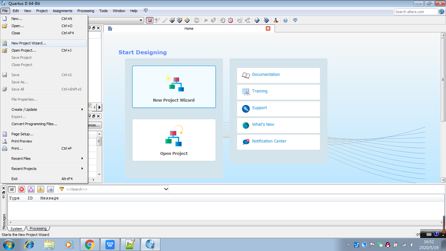This screenshot has height=251, width=446.
Task: Open the Chip Planner toolbar icon
Action: [x=187, y=20]
